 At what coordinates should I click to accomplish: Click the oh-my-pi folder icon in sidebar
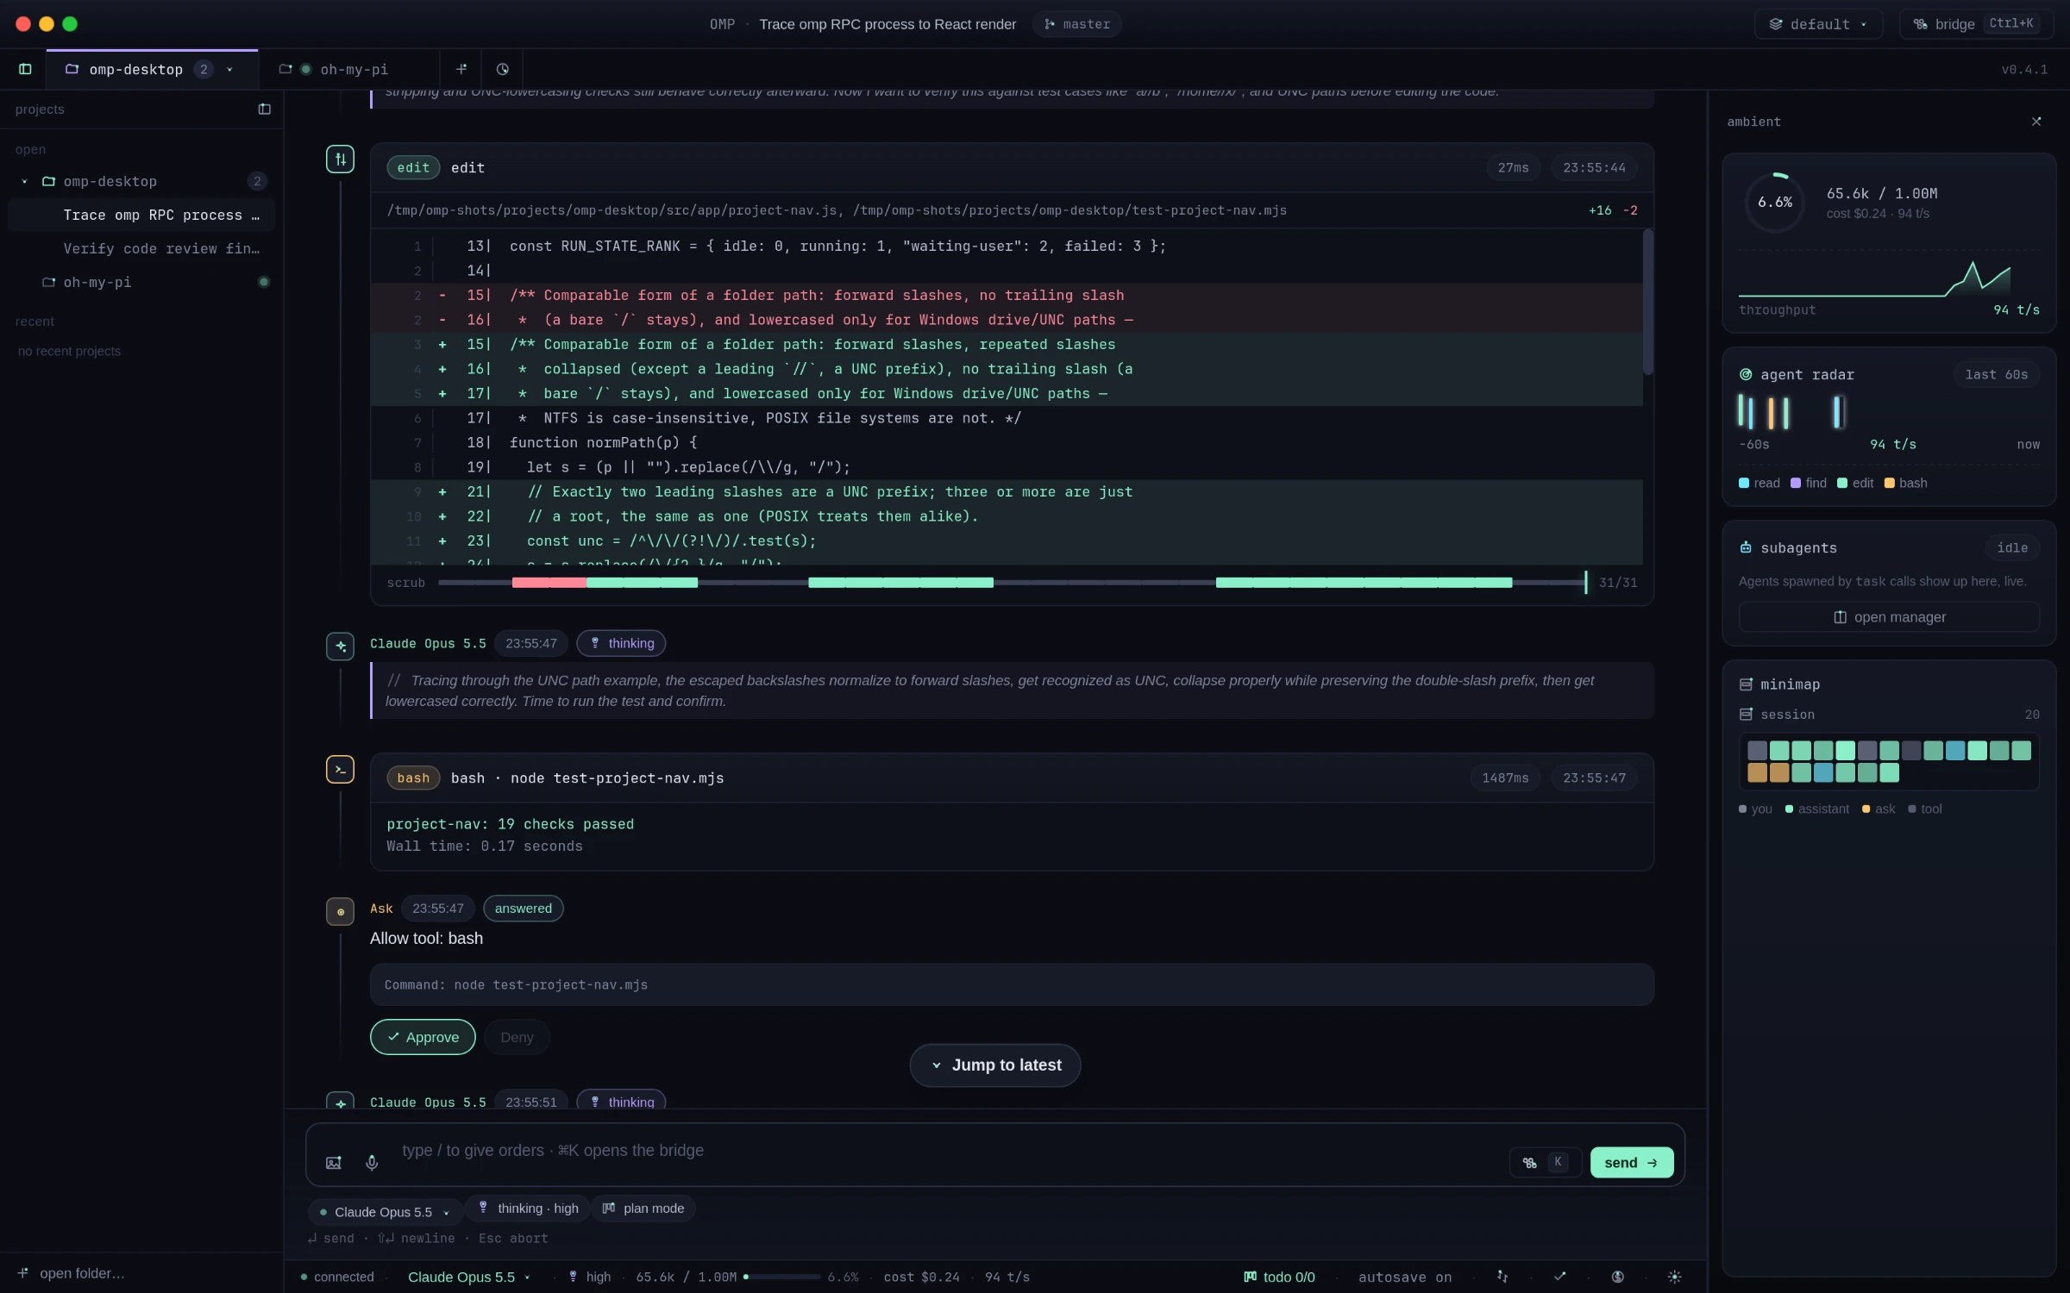click(49, 282)
